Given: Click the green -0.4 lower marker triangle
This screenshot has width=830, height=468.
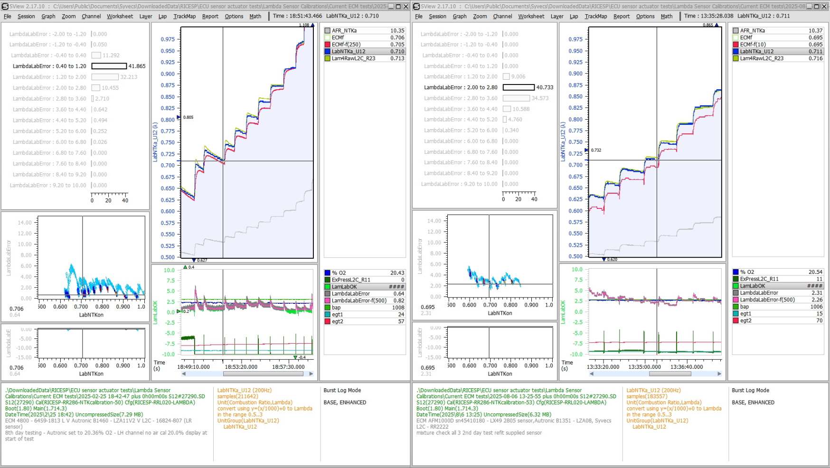Looking at the screenshot, I should tap(295, 357).
